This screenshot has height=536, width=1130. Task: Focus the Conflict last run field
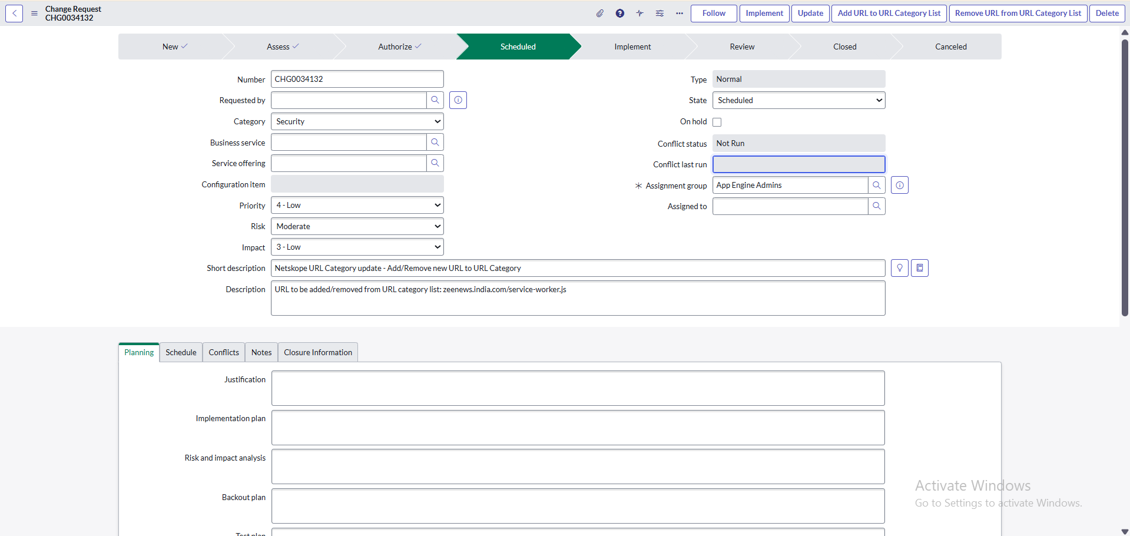tap(799, 164)
